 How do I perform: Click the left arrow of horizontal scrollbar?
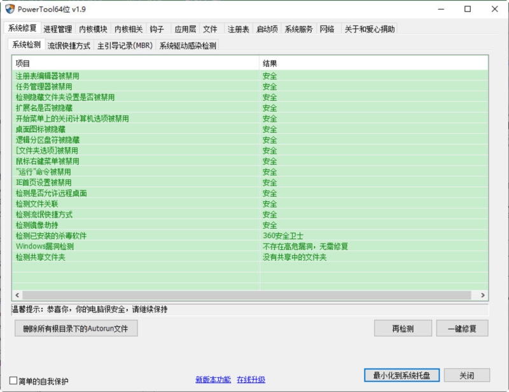pyautogui.click(x=18, y=296)
